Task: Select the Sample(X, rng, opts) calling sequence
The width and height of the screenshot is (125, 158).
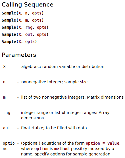Action: click(x=25, y=27)
